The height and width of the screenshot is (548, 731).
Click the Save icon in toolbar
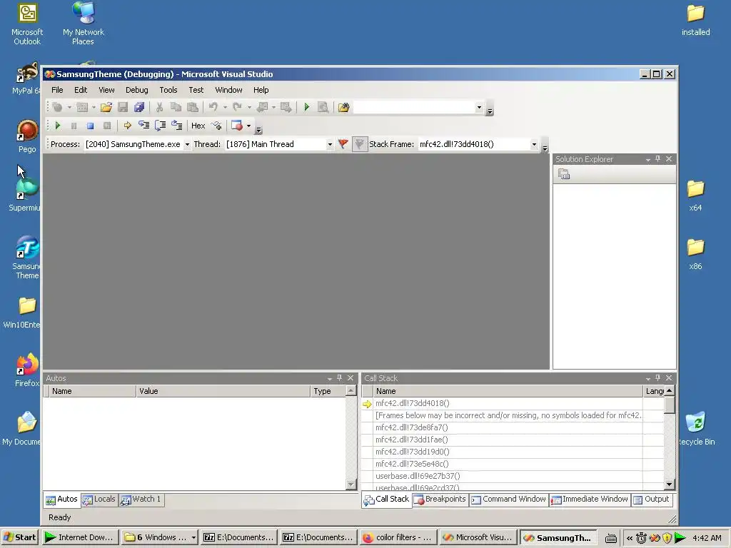tap(123, 107)
